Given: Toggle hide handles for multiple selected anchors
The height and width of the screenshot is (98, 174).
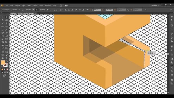Looking at the screenshot, I should [37, 10].
